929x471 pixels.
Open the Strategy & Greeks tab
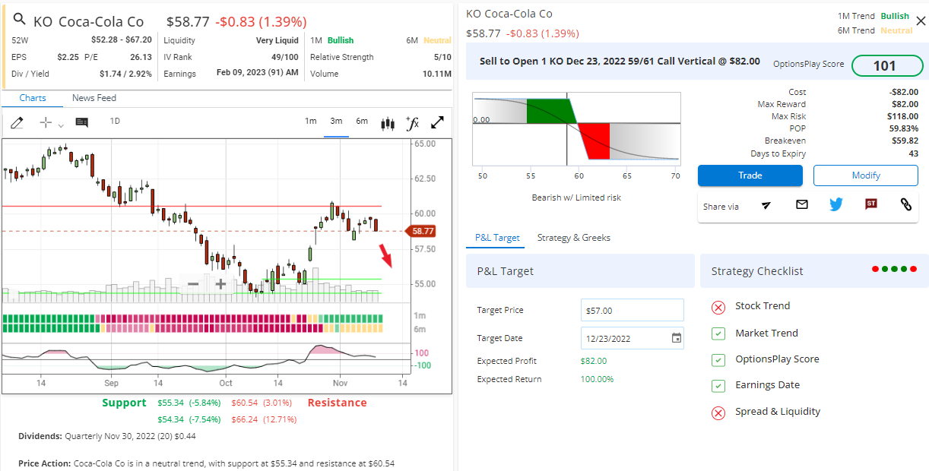(574, 238)
